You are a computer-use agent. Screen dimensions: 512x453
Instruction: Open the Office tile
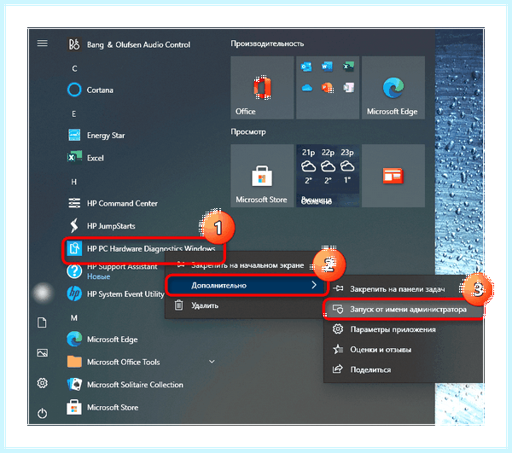click(x=262, y=88)
